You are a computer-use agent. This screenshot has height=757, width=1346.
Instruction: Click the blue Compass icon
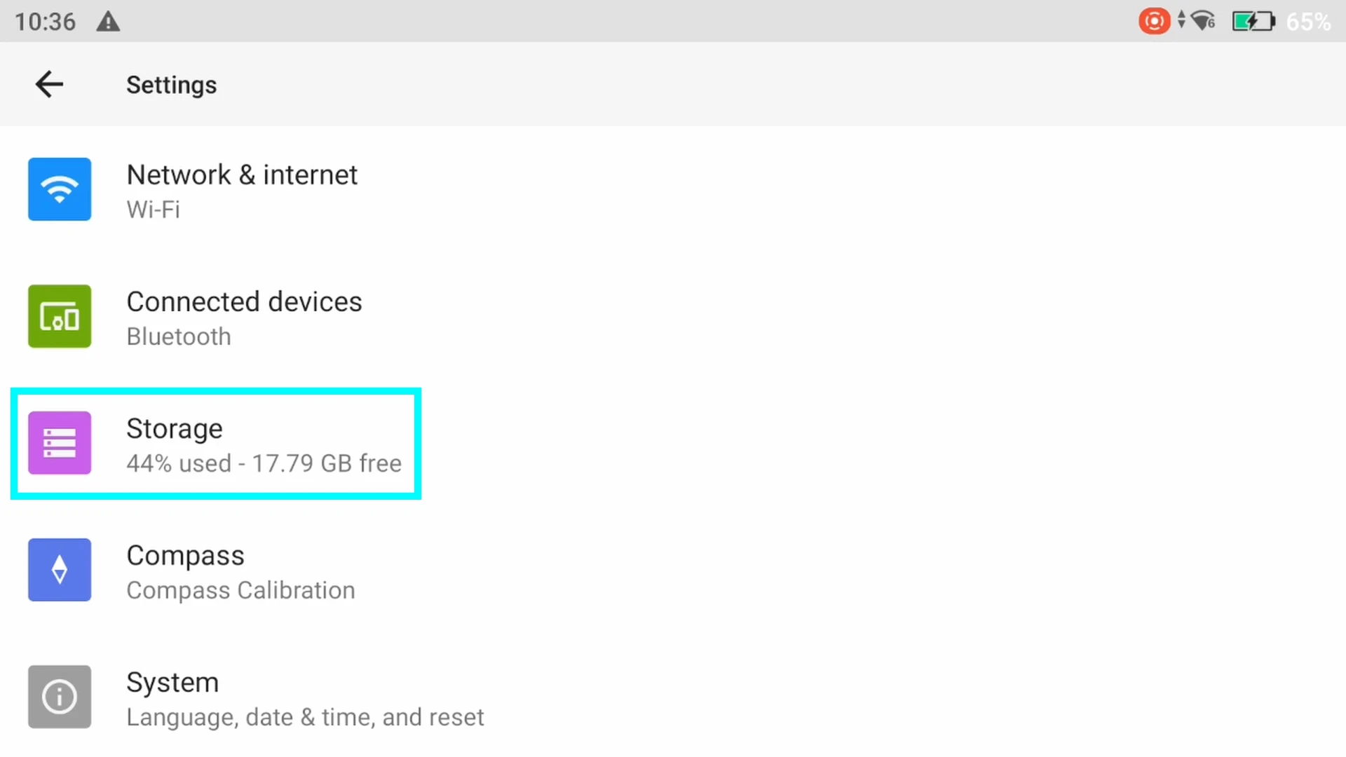pyautogui.click(x=60, y=570)
